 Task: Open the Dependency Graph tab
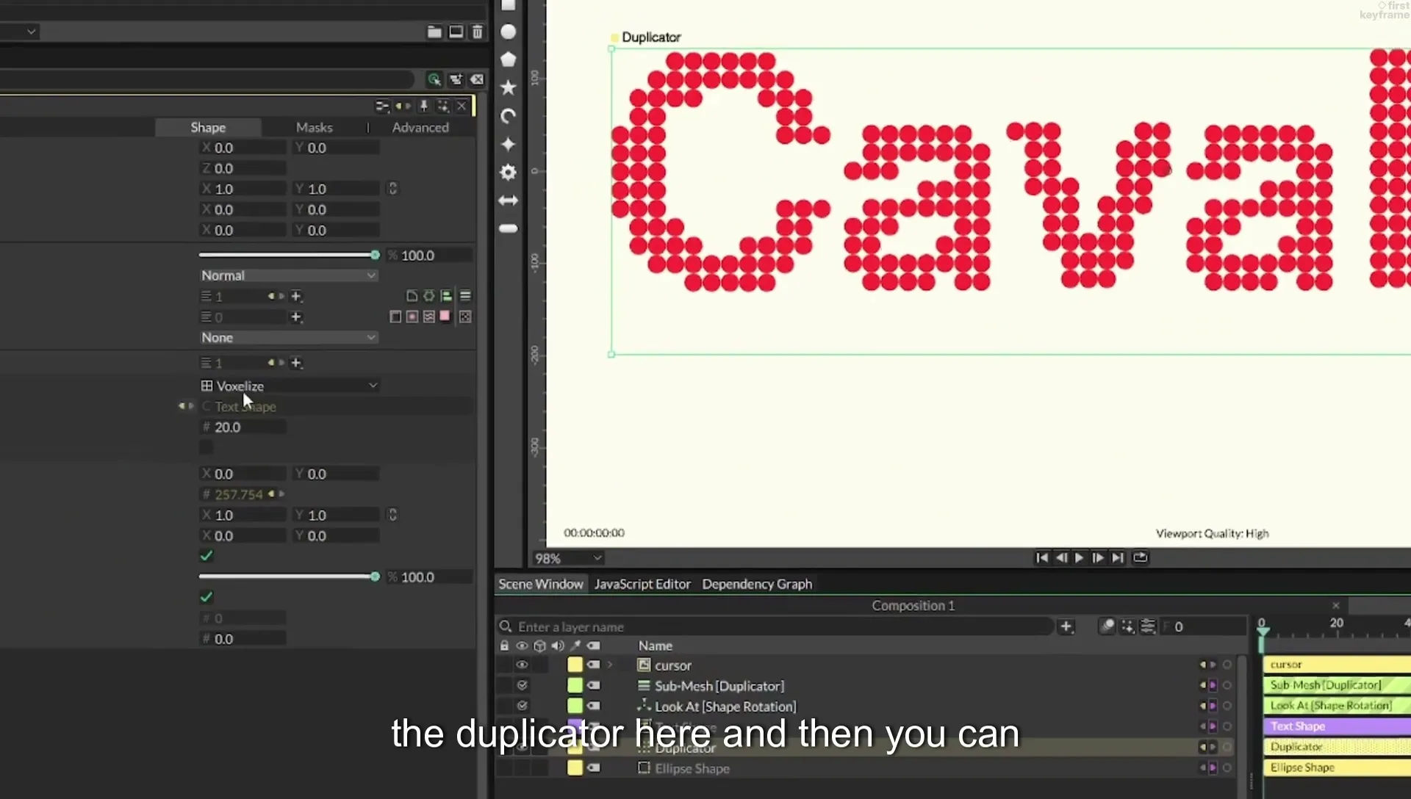pos(757,584)
